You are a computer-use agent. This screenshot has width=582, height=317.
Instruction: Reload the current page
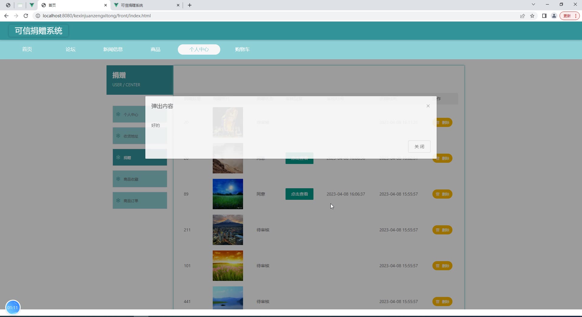pyautogui.click(x=26, y=16)
